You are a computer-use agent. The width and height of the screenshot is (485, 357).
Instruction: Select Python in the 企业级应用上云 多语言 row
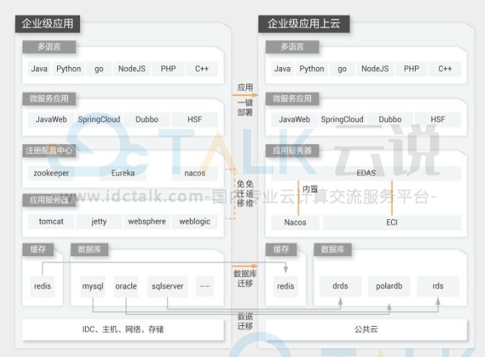pyautogui.click(x=312, y=69)
